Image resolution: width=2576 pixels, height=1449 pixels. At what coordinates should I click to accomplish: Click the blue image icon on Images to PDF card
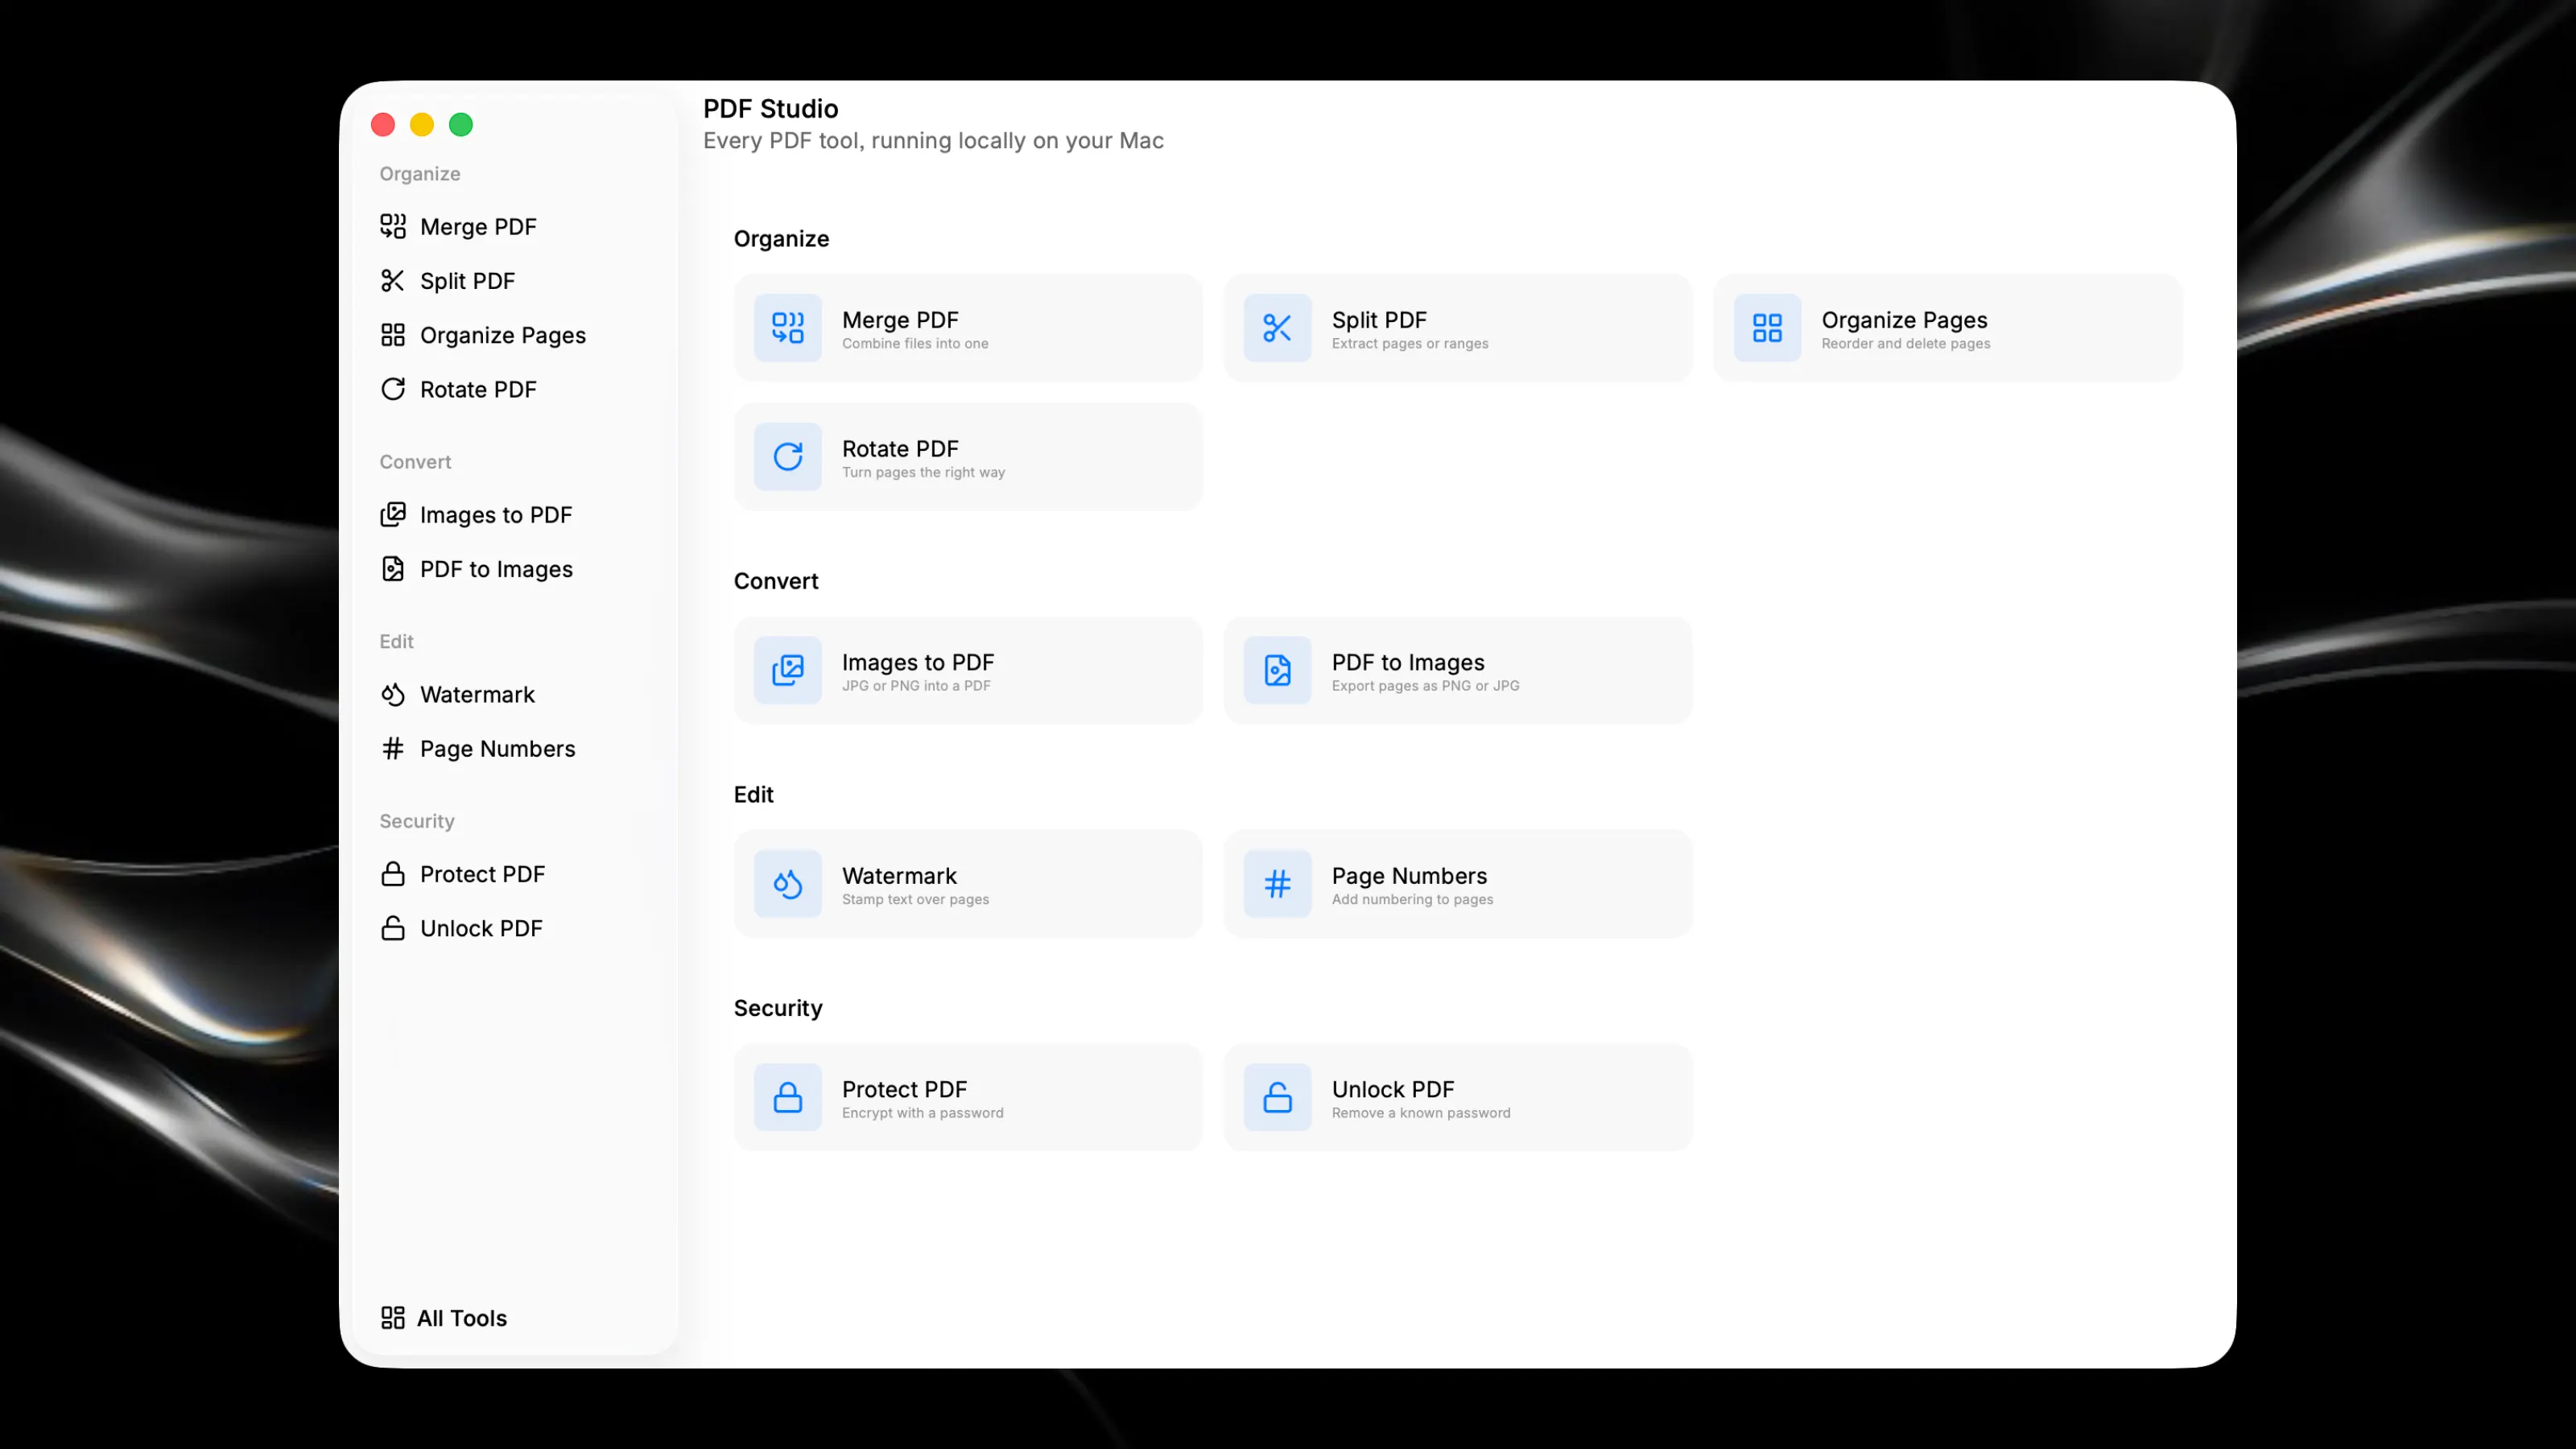tap(788, 669)
